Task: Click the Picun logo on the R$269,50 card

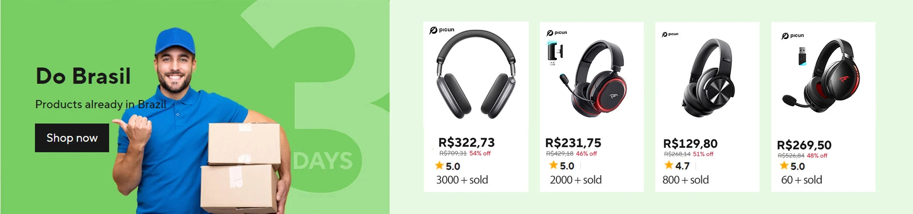Action: click(793, 36)
